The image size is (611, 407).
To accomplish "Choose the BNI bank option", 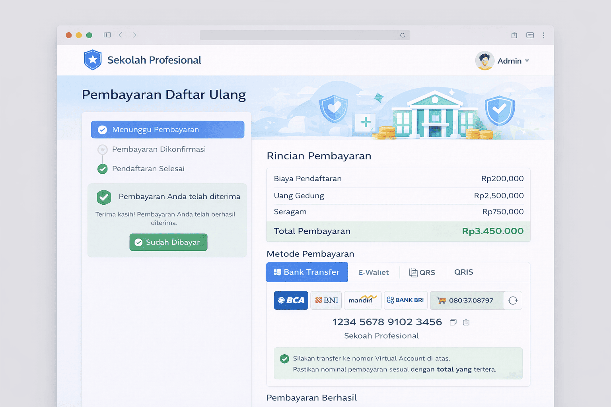I will (x=326, y=300).
